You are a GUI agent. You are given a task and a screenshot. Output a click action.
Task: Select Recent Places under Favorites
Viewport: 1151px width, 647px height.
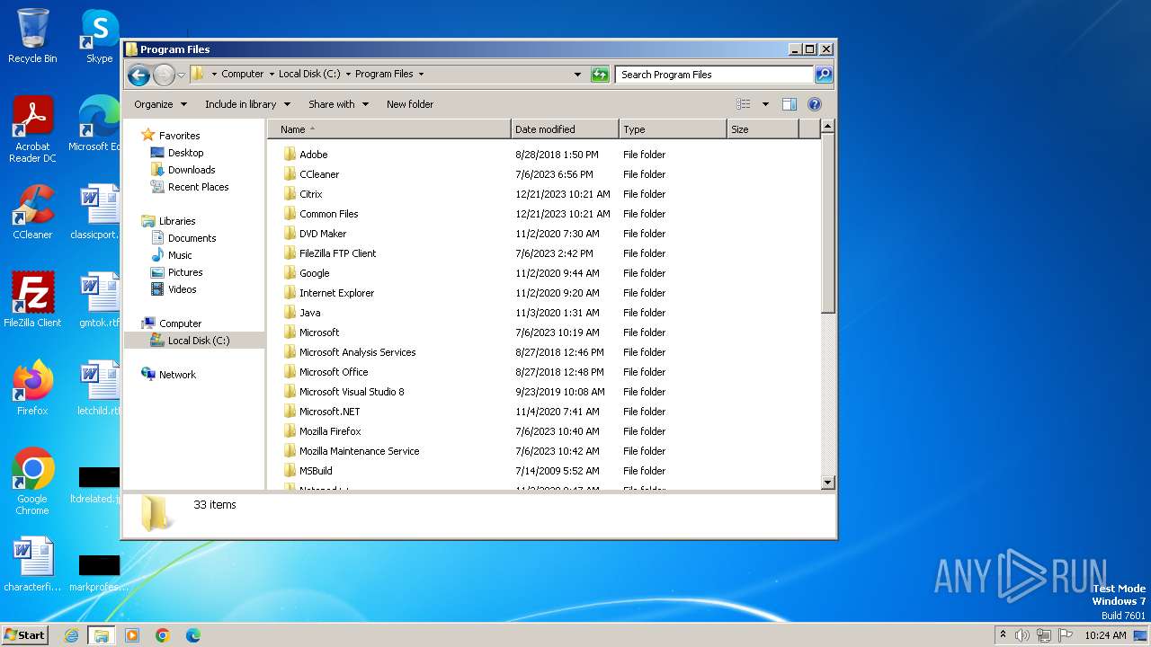coord(198,187)
